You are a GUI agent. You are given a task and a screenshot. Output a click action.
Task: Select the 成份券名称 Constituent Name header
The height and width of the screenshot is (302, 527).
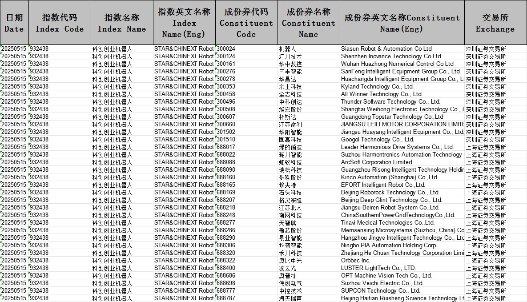point(309,23)
